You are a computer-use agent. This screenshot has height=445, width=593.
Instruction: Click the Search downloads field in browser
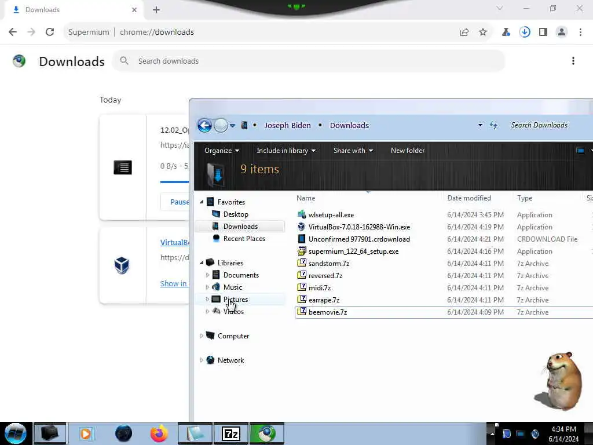(x=308, y=61)
